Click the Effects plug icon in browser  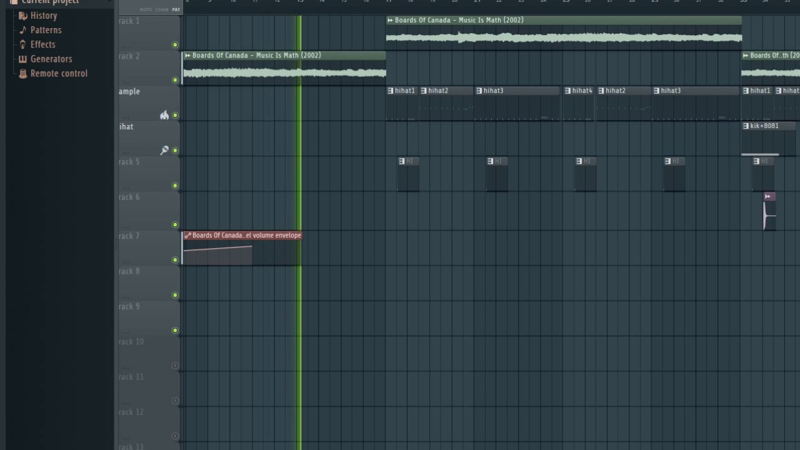pyautogui.click(x=23, y=44)
